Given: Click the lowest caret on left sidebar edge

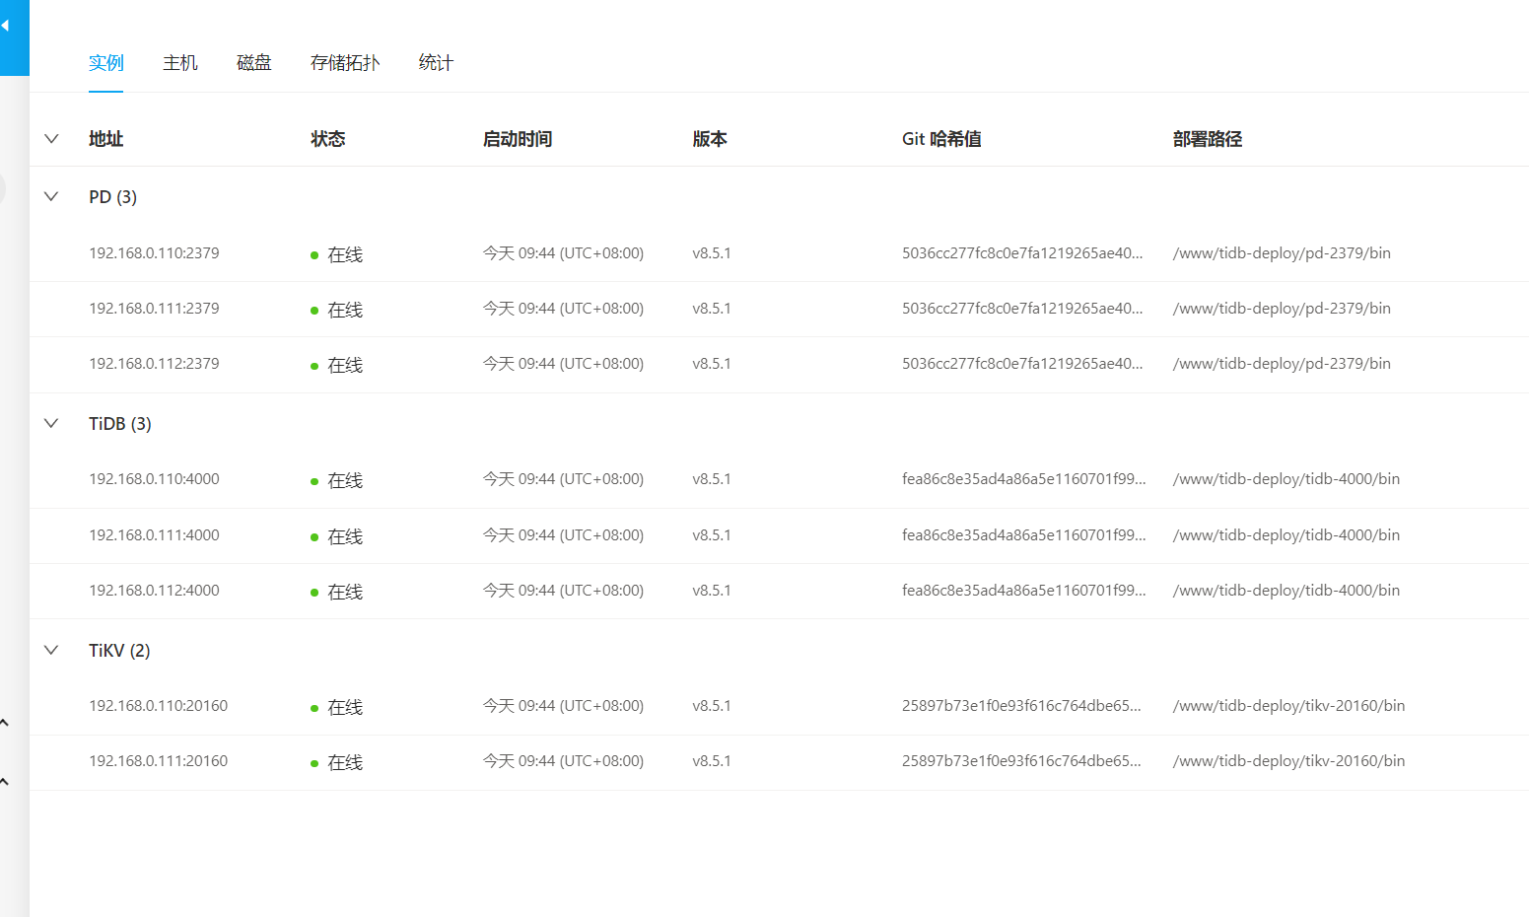Looking at the screenshot, I should [5, 782].
